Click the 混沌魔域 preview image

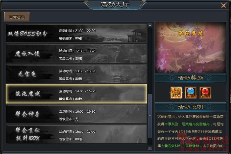pyautogui.click(x=190, y=47)
